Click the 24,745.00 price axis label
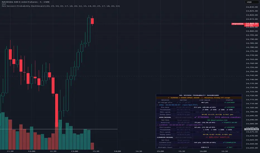This screenshot has width=260, height=153. click(x=252, y=75)
